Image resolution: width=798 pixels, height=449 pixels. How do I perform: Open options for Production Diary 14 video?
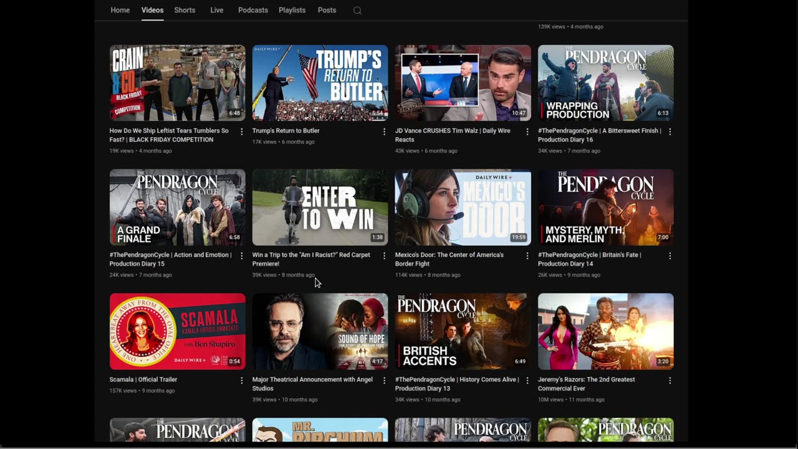pos(670,256)
